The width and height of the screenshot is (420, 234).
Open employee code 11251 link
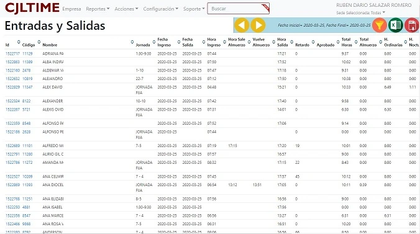tap(27, 199)
